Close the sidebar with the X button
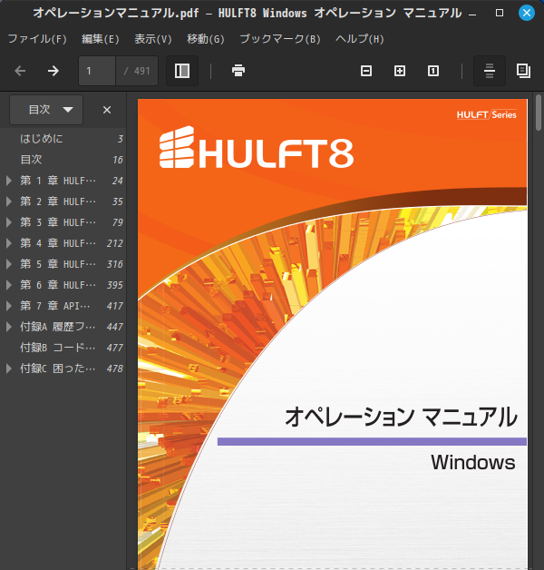The height and width of the screenshot is (570, 544). pos(107,110)
